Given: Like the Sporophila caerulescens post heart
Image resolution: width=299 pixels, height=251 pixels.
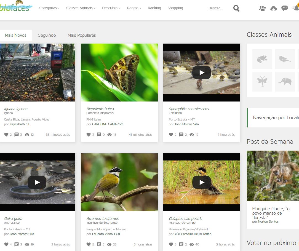Looking at the screenshot, I should [171, 135].
